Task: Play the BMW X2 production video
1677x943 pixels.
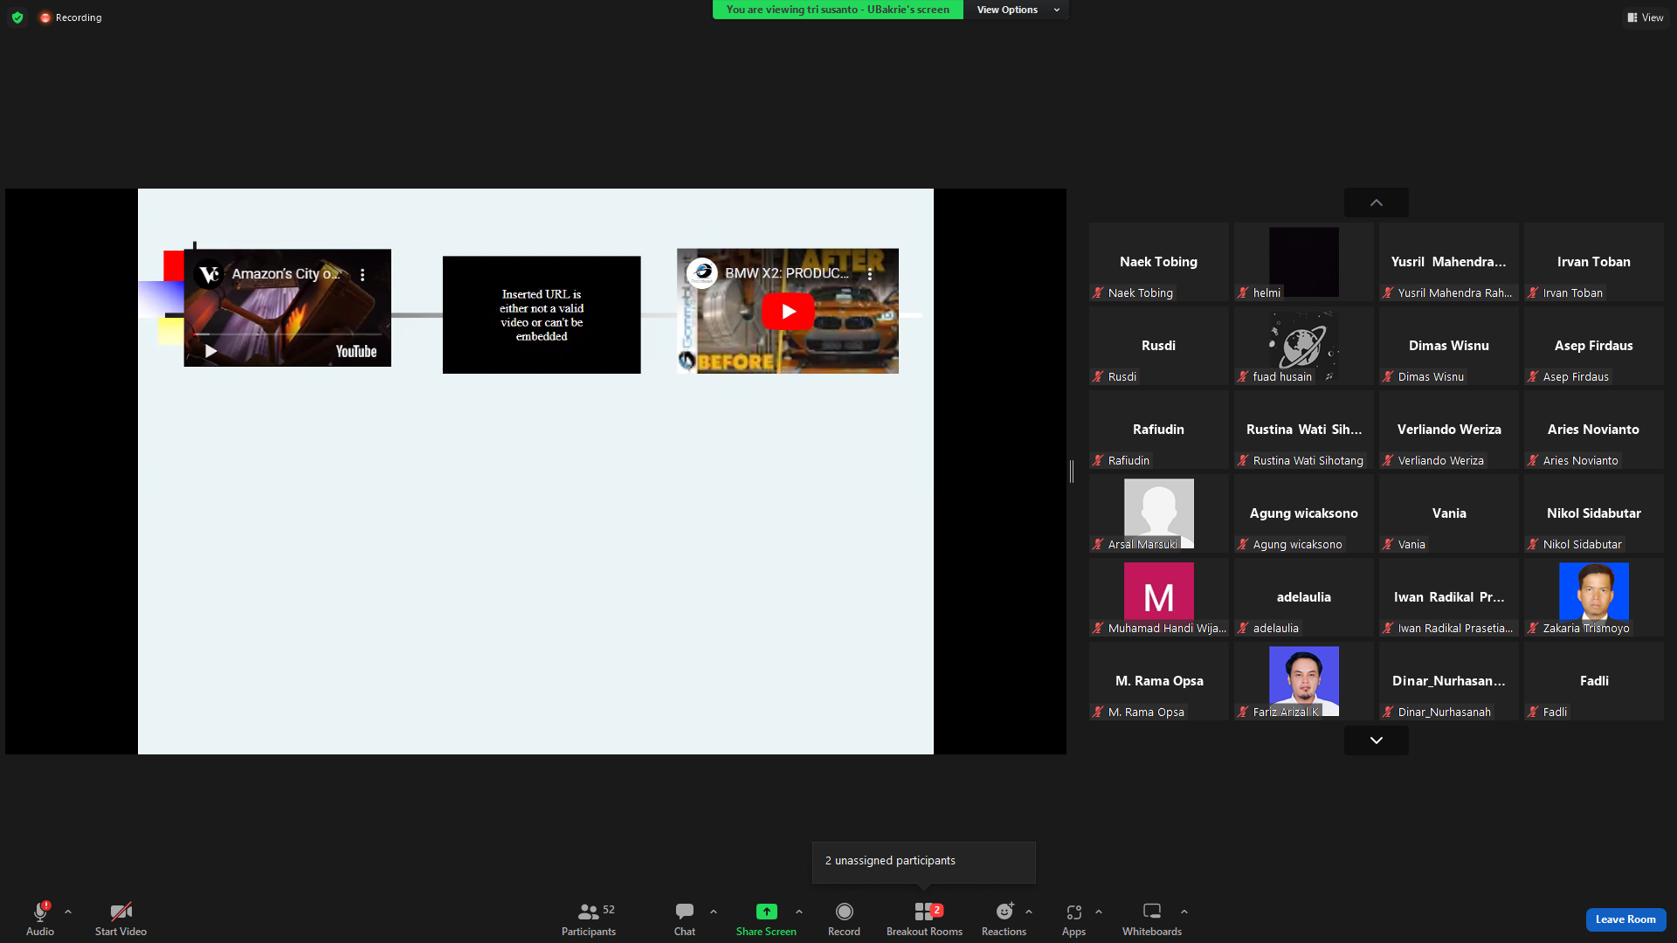Action: click(788, 311)
